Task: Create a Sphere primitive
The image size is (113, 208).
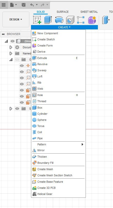Action: pyautogui.click(x=58, y=120)
